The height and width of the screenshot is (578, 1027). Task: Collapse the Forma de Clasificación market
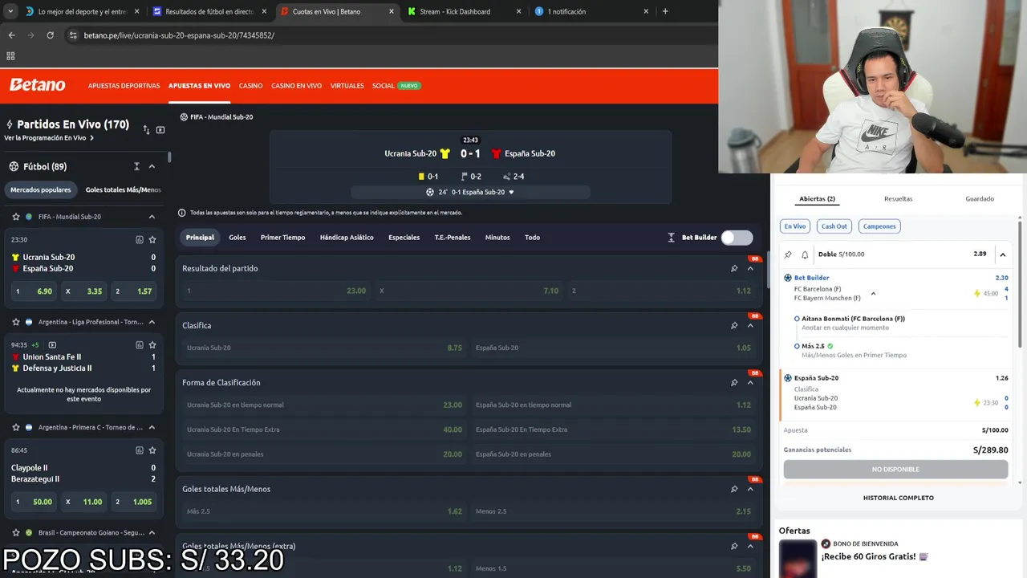coord(750,383)
